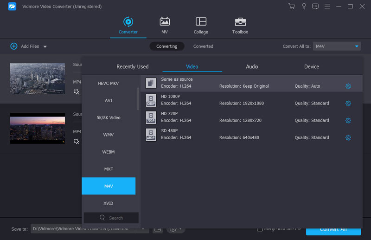Open the Recently Used tab
The height and width of the screenshot is (240, 371).
[x=132, y=66]
